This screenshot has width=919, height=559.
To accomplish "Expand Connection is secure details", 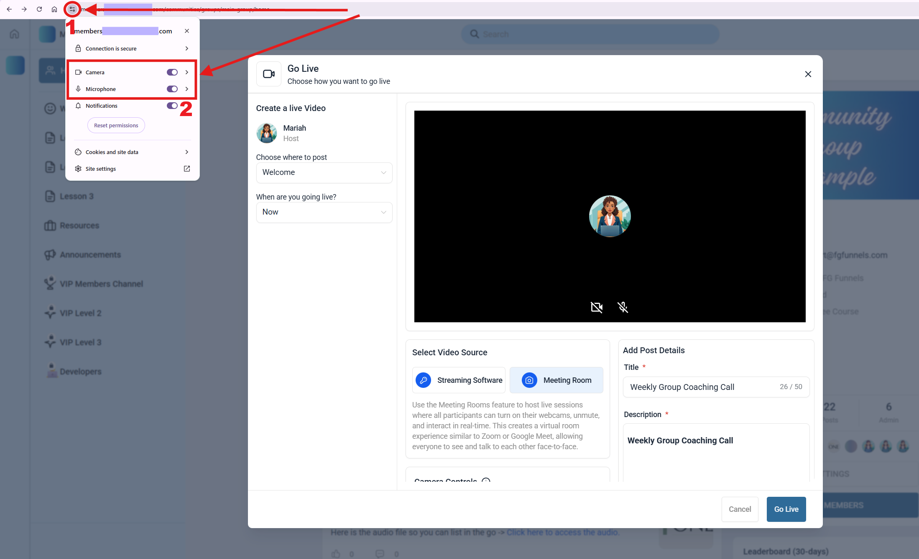I will tap(132, 48).
